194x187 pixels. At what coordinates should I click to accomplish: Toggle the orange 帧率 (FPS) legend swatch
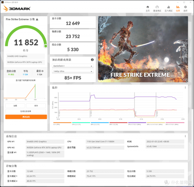pyautogui.click(x=62, y=123)
